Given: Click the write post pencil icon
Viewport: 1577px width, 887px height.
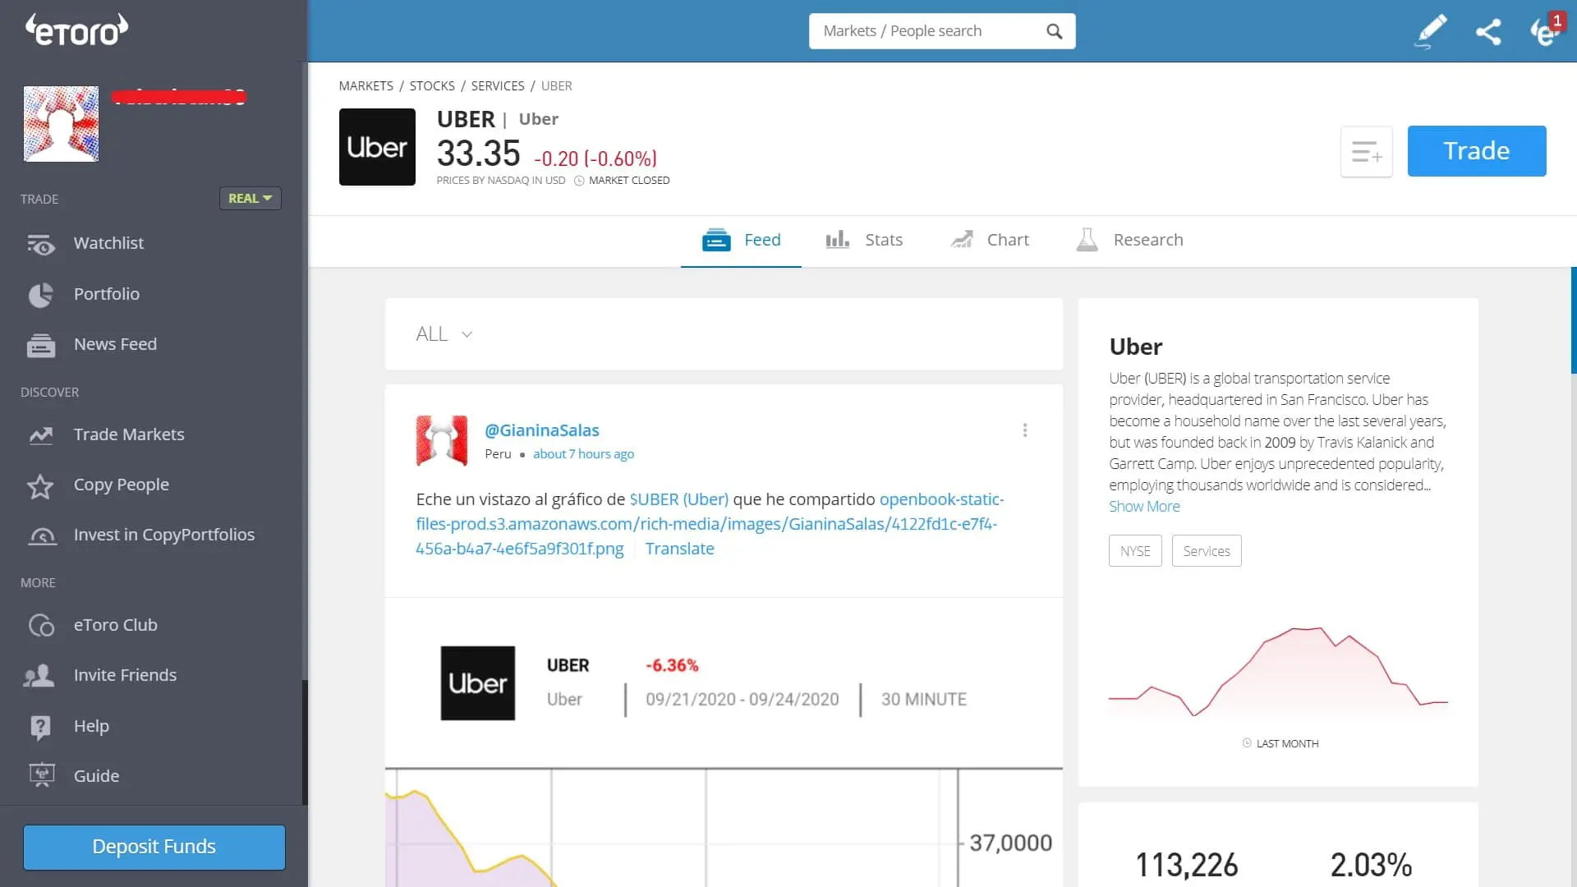Looking at the screenshot, I should [x=1431, y=31].
